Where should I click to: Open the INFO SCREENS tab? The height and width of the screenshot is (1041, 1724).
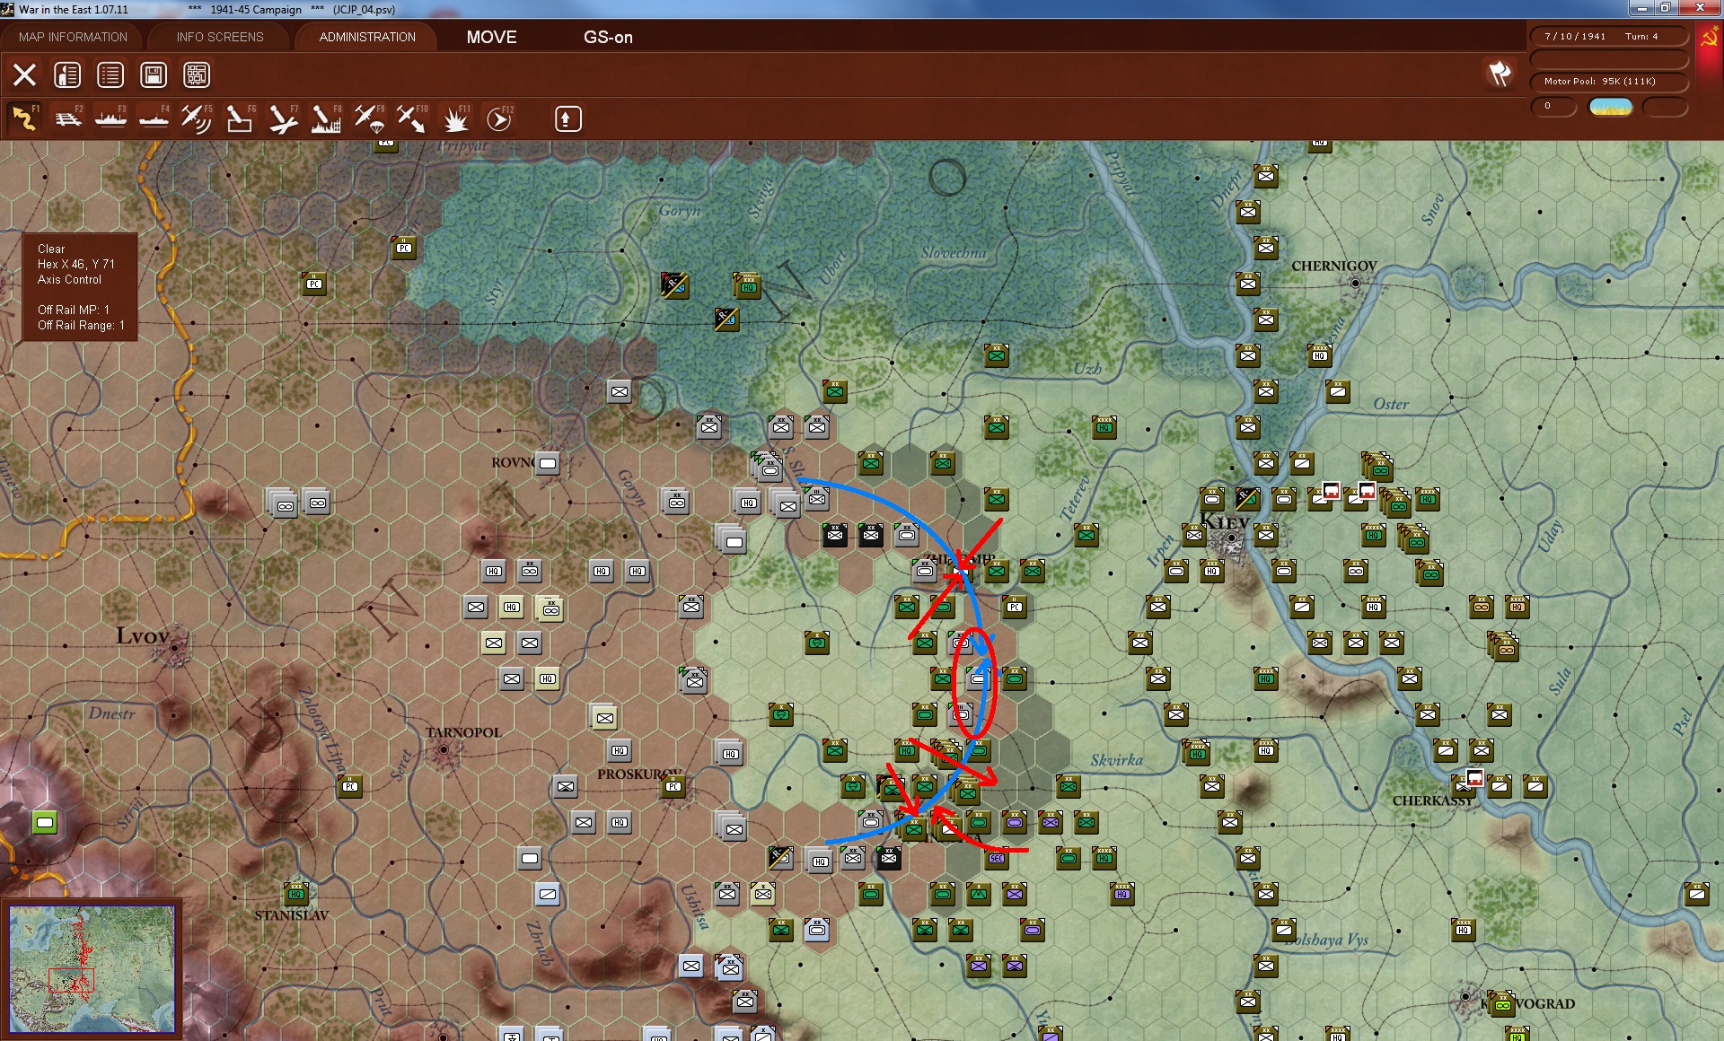tap(220, 37)
